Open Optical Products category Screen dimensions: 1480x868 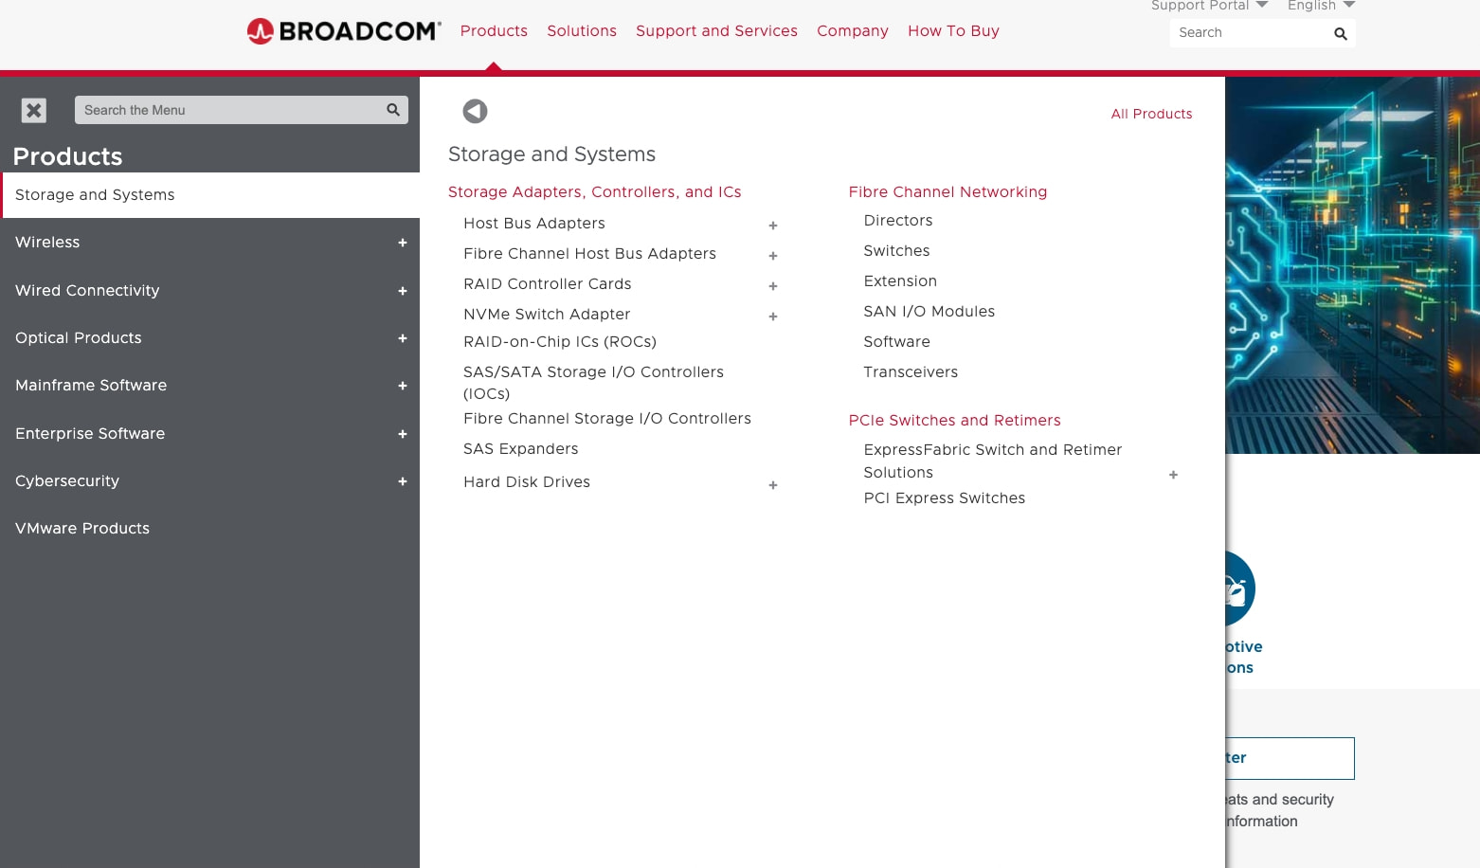click(x=79, y=338)
